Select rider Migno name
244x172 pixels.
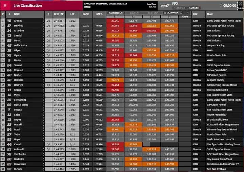pyautogui.click(x=17, y=50)
